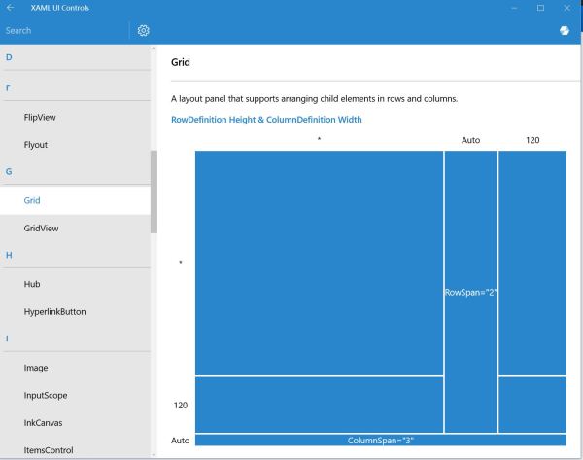Jump to the G section header
This screenshot has height=460, width=583.
click(x=9, y=171)
